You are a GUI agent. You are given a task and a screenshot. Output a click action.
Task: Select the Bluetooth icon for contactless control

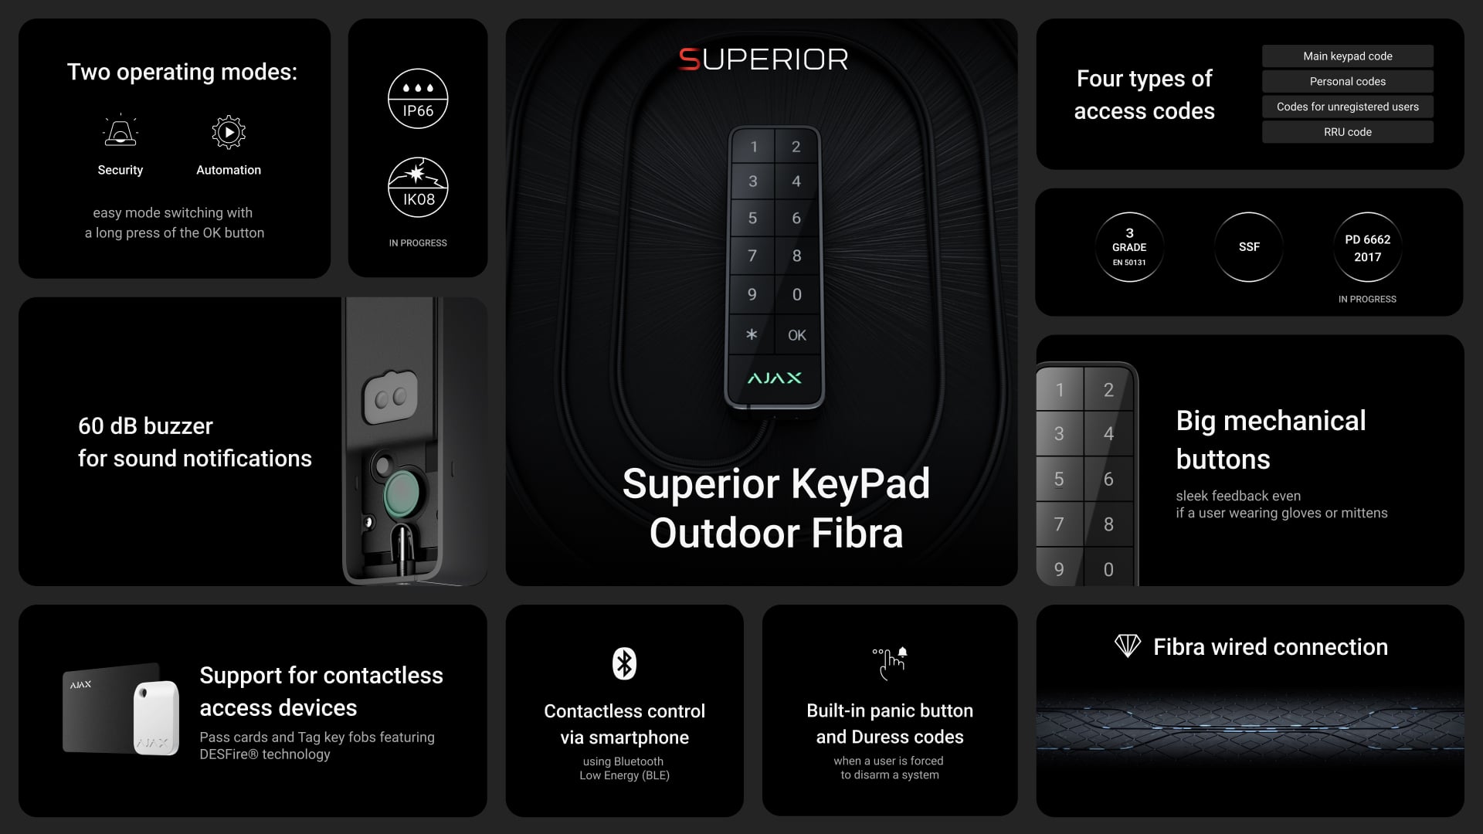click(623, 663)
